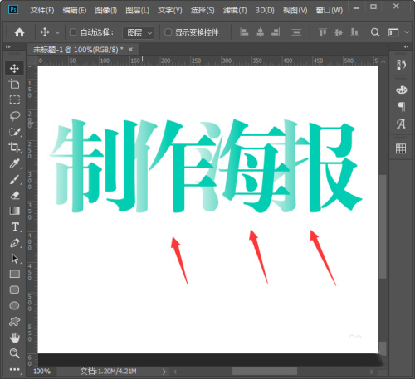Select the Ellipse tool
Screen dimensions: 415x379
coord(14,305)
